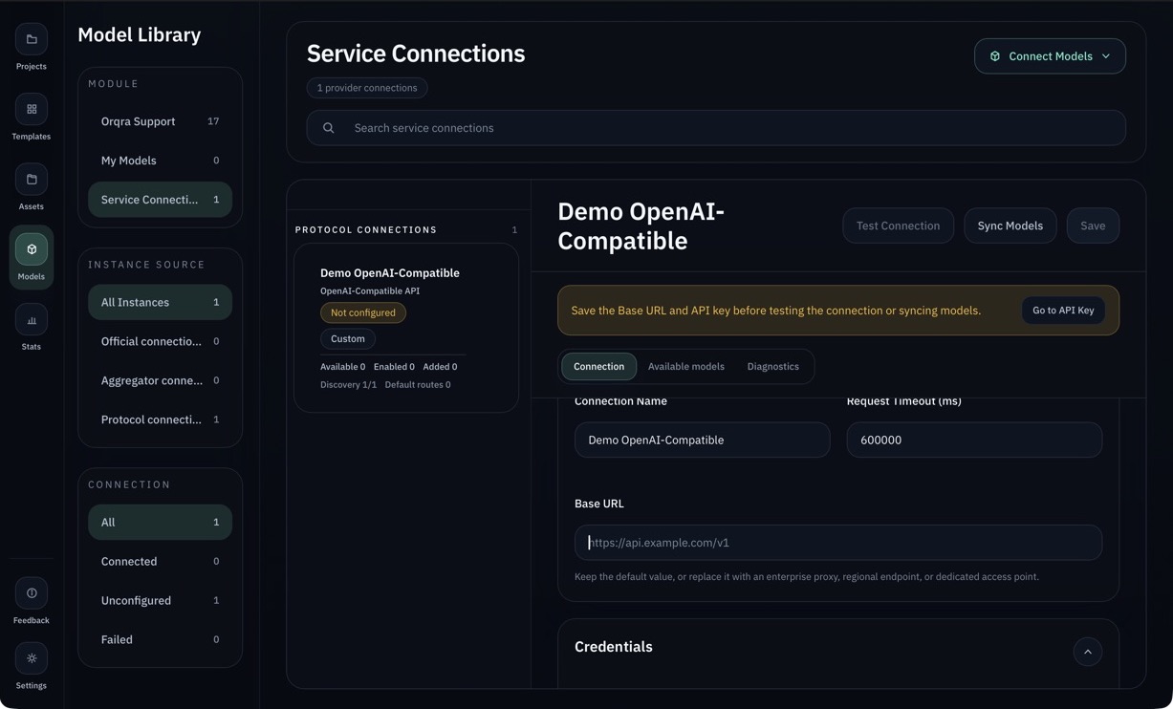
Task: Collapse the Credentials section chevron
Action: pos(1087,652)
